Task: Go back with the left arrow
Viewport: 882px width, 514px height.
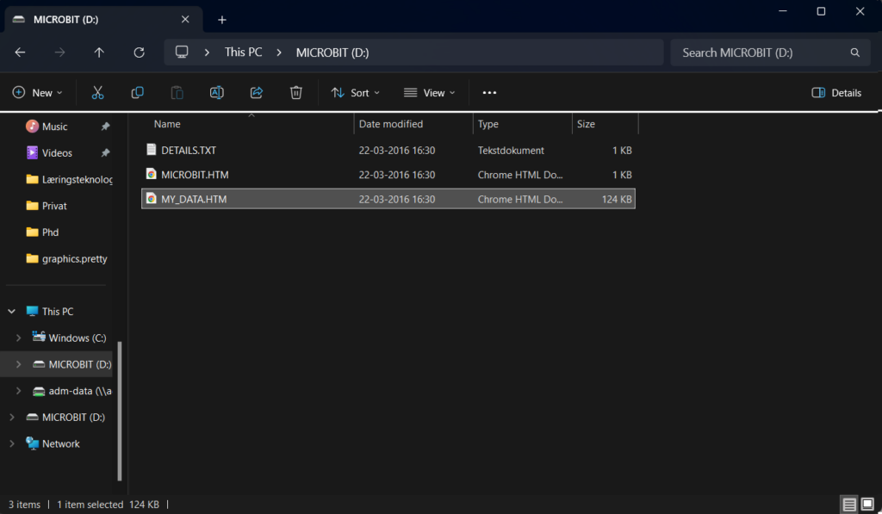Action: coord(21,53)
